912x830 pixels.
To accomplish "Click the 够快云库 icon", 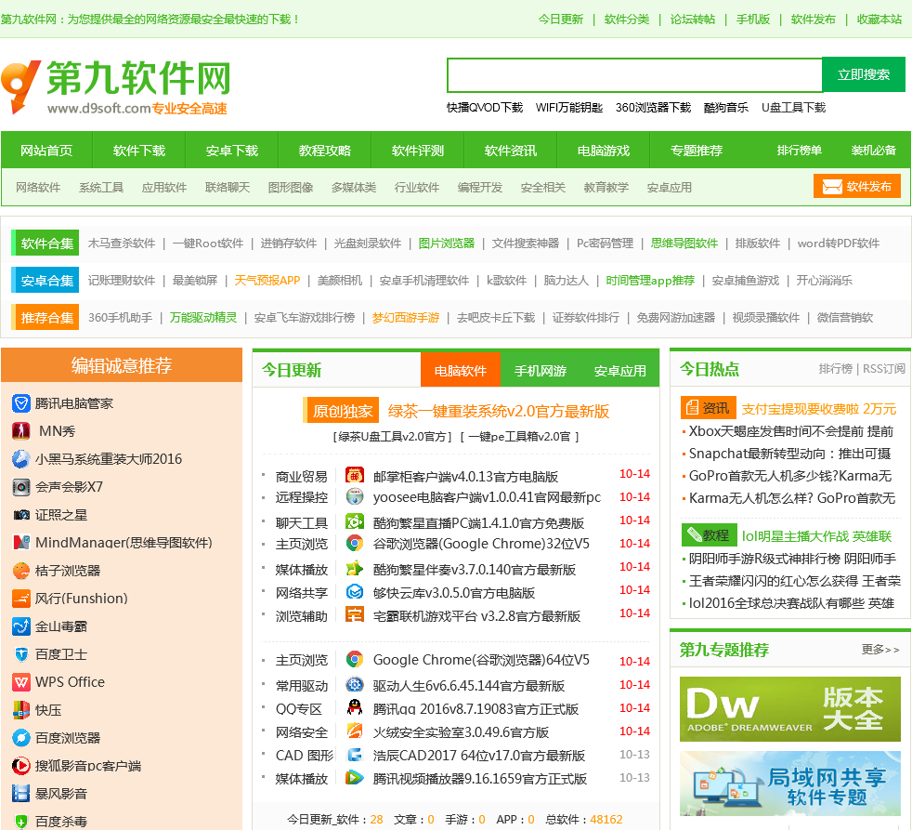I will click(354, 592).
